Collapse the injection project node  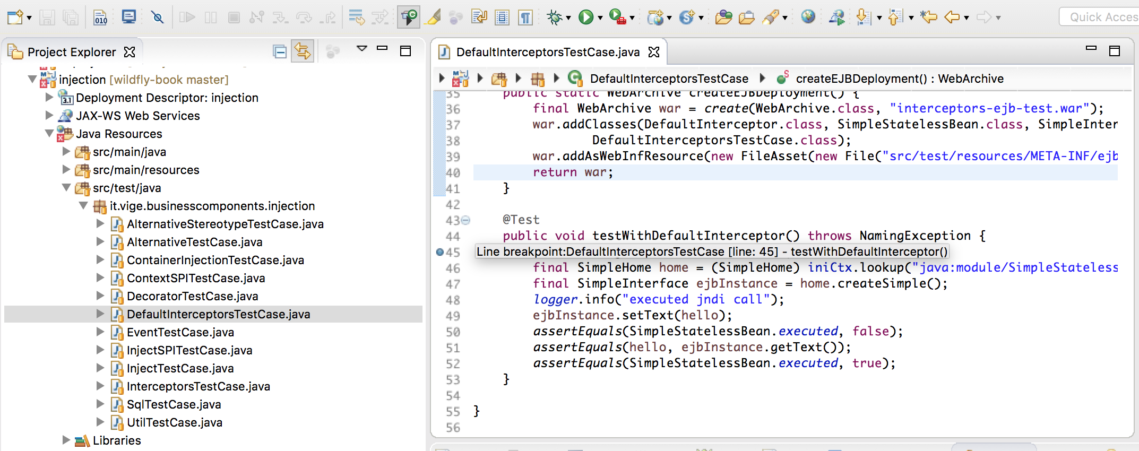(32, 79)
